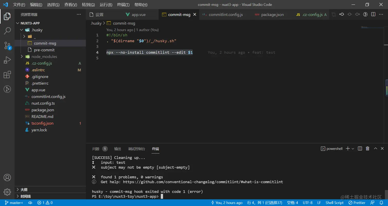Click the middle commit revision icon
The image size is (388, 206).
point(350,15)
